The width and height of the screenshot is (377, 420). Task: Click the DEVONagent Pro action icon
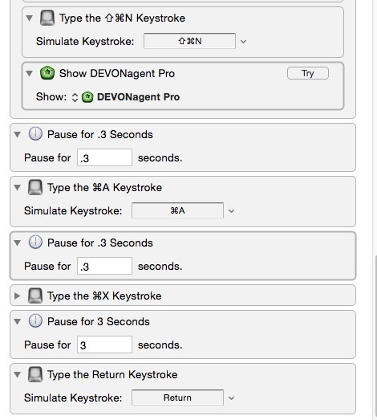pyautogui.click(x=47, y=73)
